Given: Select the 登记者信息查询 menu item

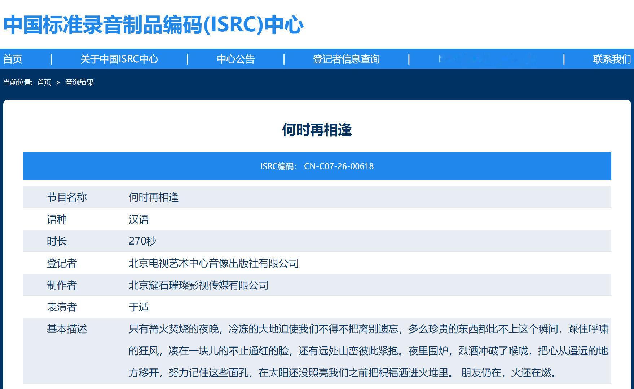Looking at the screenshot, I should pos(346,59).
